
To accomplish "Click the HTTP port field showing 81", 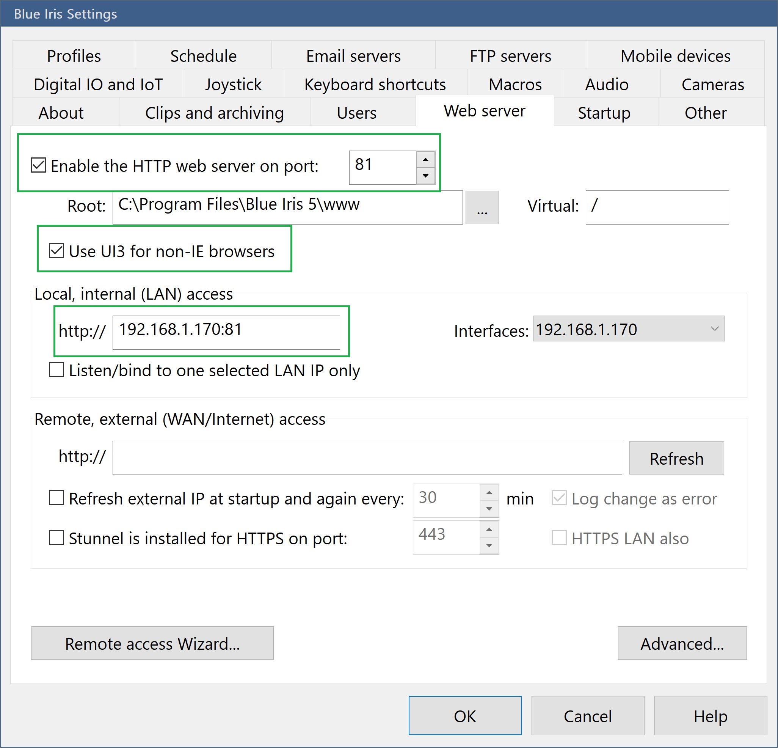I will point(383,168).
